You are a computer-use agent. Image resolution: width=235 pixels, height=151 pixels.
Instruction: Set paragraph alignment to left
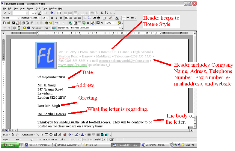(x=67, y=18)
